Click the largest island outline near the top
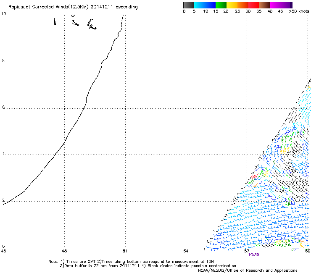Screen dimensions: 311x273 (x=92, y=24)
